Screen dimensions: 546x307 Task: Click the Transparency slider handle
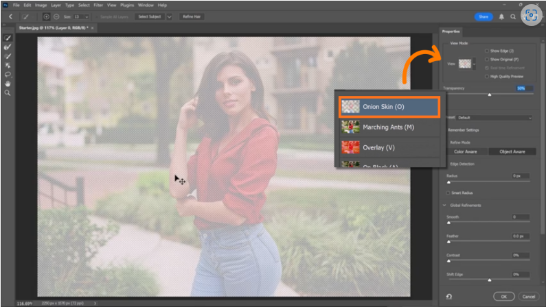[x=489, y=95]
